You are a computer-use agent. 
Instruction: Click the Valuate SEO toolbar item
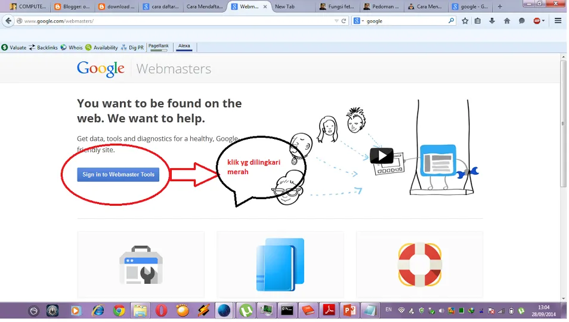tap(14, 48)
